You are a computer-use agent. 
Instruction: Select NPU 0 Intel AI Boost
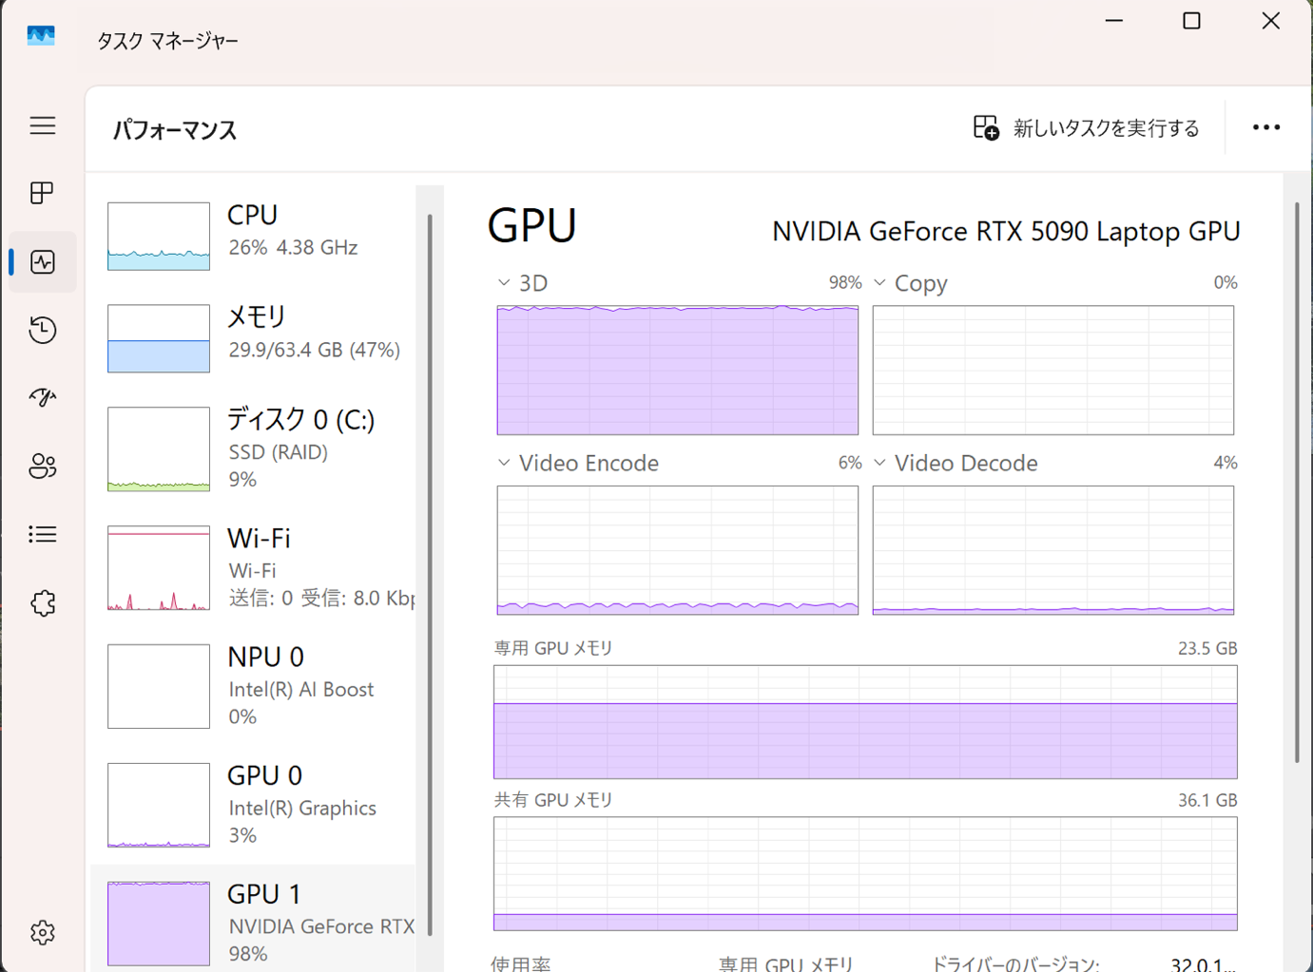(x=257, y=685)
